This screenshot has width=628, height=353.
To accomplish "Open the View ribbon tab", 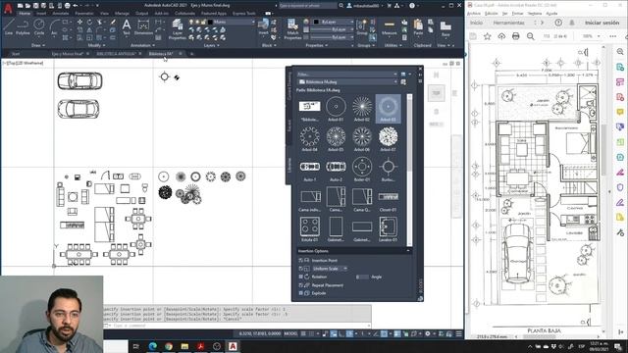I will (x=105, y=13).
